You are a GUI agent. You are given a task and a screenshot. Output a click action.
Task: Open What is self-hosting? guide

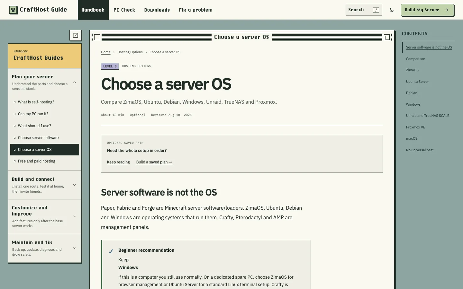(45, 102)
